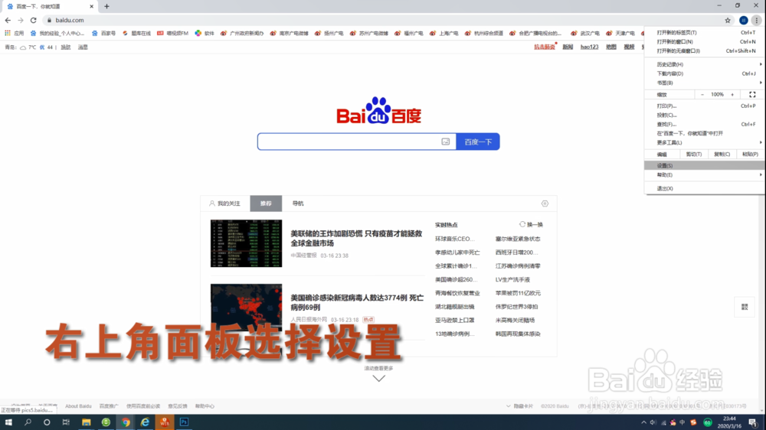The image size is (766, 430).
Task: Open new incognito window menu entry
Action: 705,50
